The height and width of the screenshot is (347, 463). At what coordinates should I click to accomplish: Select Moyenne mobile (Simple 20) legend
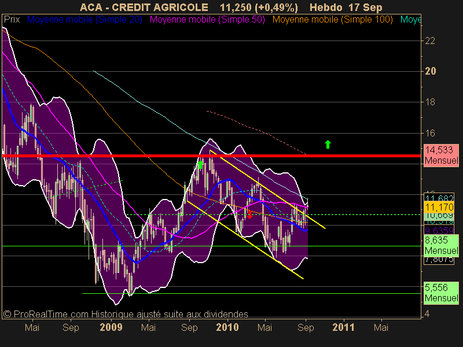click(84, 20)
